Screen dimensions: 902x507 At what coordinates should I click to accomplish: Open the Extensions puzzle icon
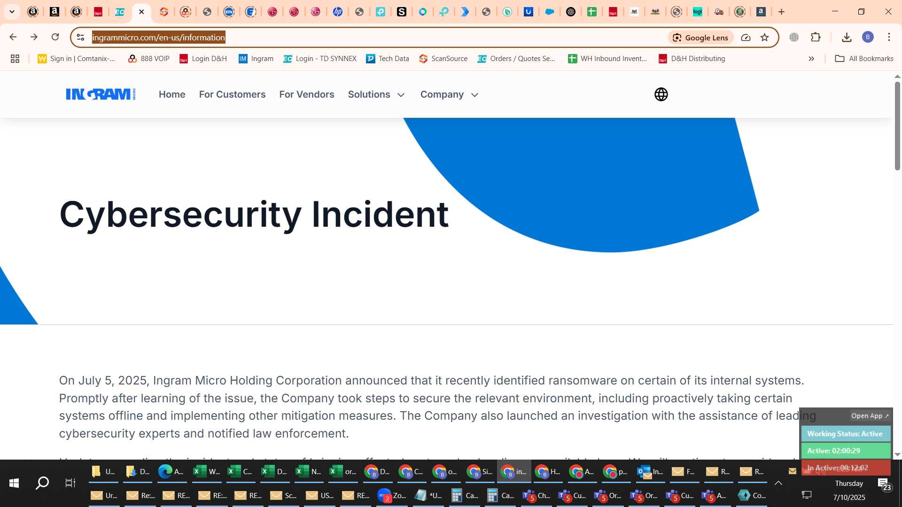(816, 37)
